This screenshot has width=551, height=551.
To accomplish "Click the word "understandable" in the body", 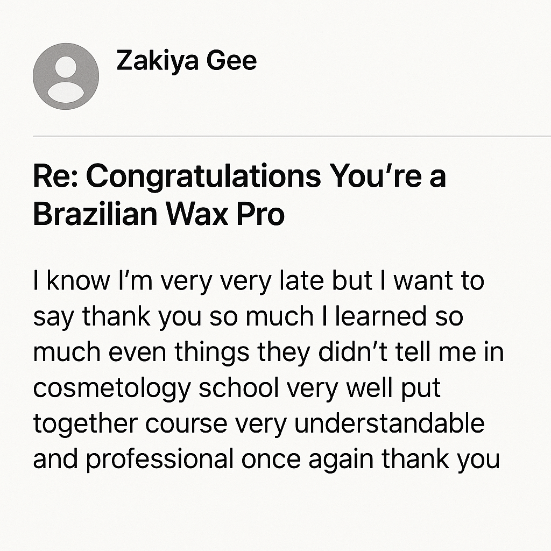I will [390, 423].
